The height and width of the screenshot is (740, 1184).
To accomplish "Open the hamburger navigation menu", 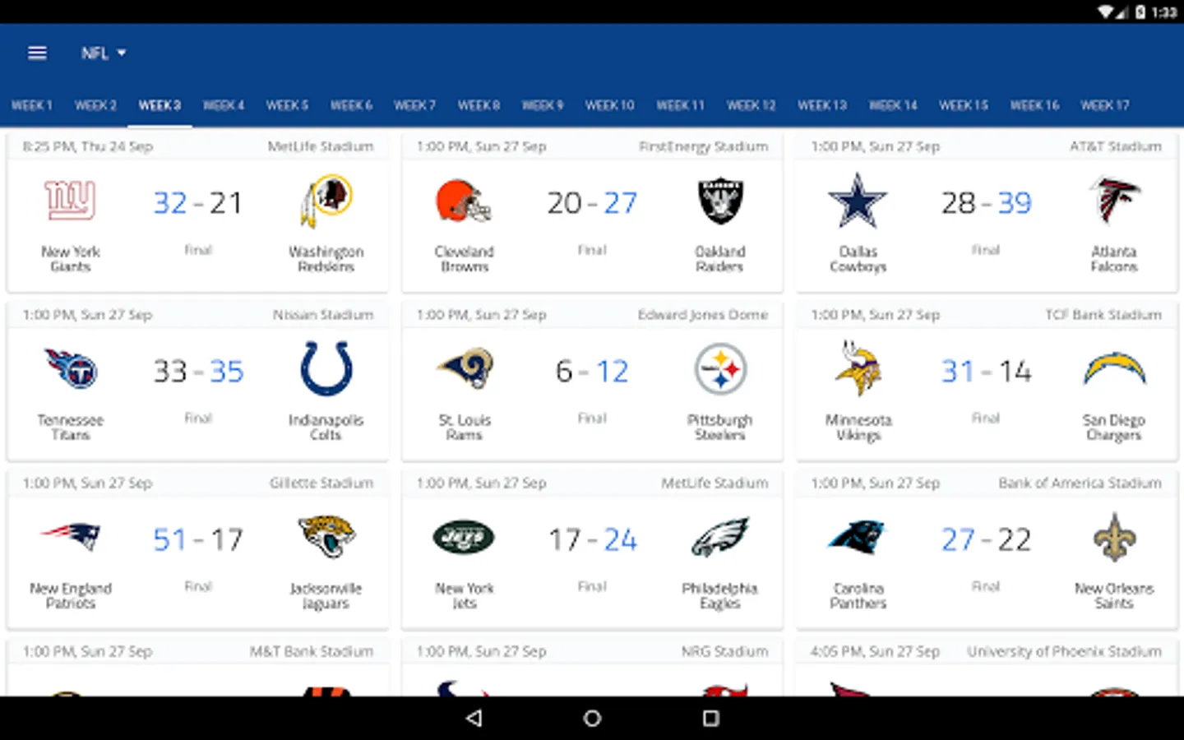I will (x=37, y=53).
